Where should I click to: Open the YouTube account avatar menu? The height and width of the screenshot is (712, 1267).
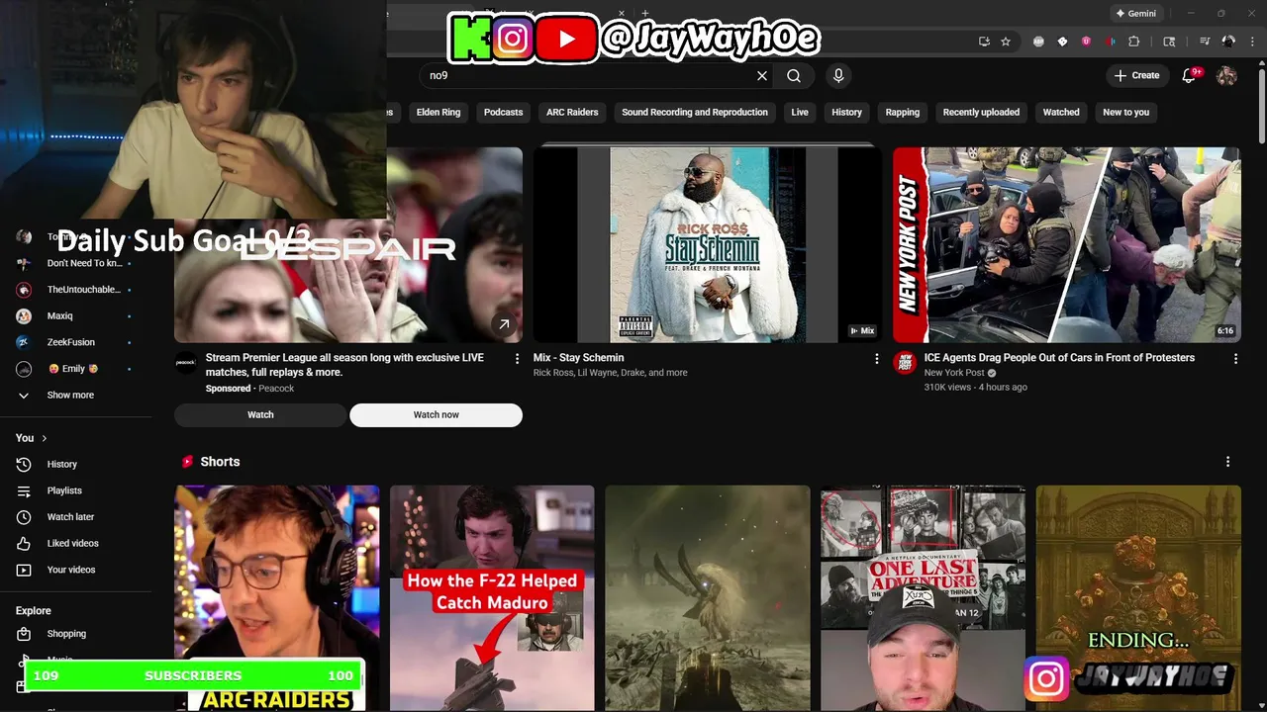click(1226, 75)
